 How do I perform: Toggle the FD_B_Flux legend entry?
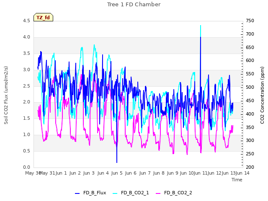click(x=90, y=193)
